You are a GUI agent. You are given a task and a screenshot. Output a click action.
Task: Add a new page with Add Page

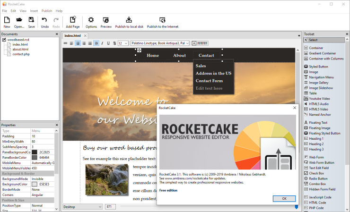72,22
